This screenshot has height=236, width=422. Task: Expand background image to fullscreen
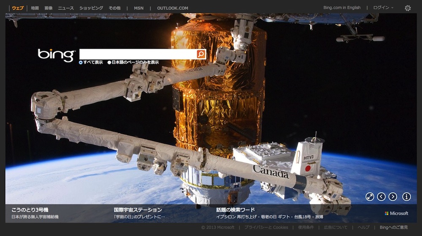coord(370,196)
